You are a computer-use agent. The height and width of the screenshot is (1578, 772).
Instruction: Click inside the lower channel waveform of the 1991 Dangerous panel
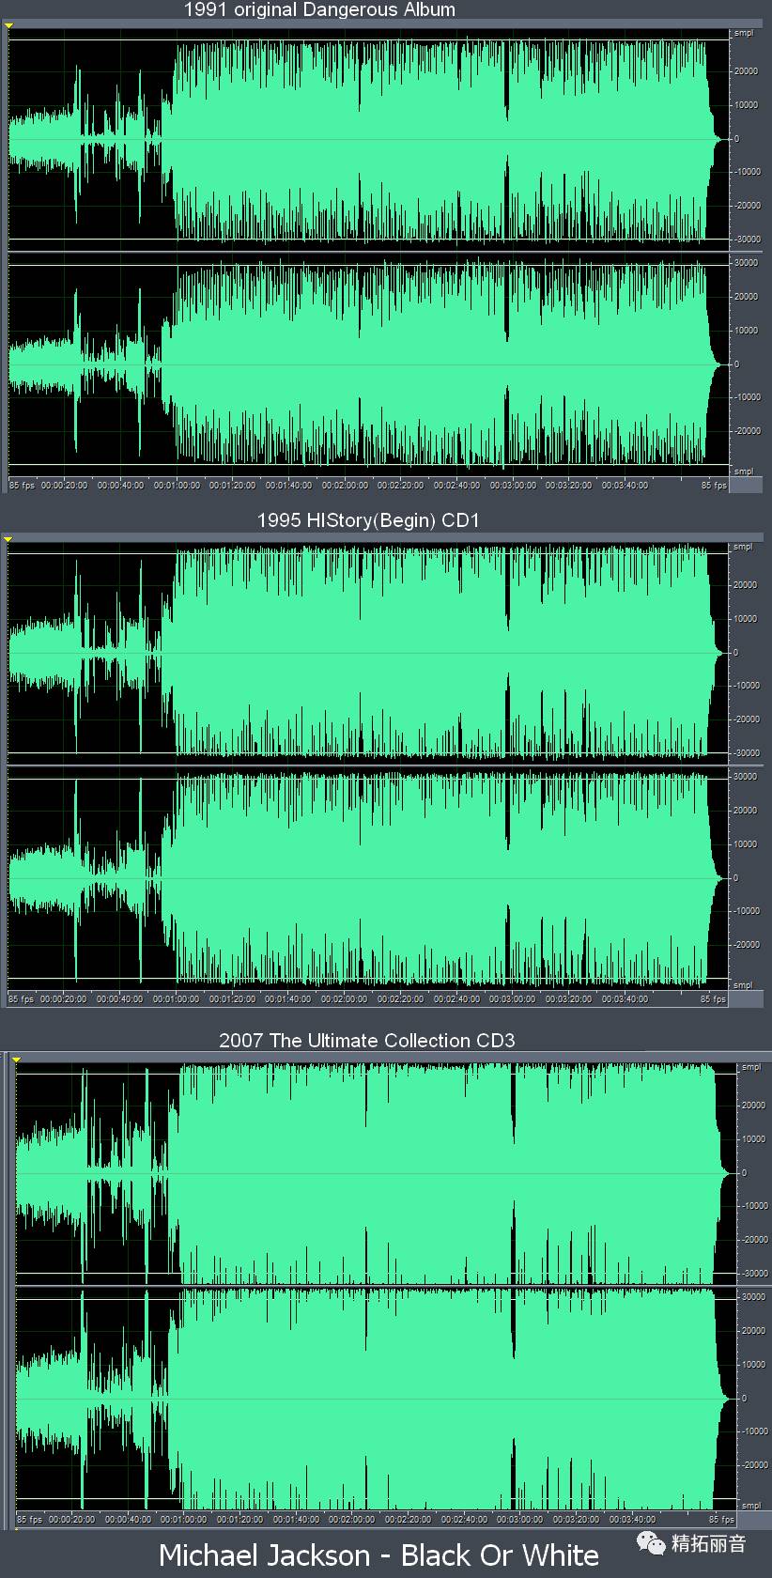point(368,364)
